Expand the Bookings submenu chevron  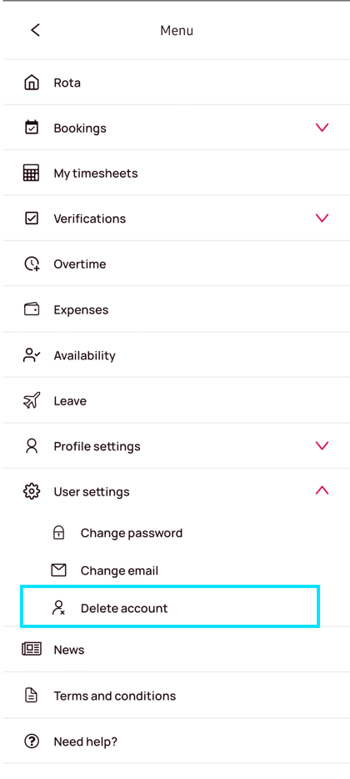tap(322, 128)
